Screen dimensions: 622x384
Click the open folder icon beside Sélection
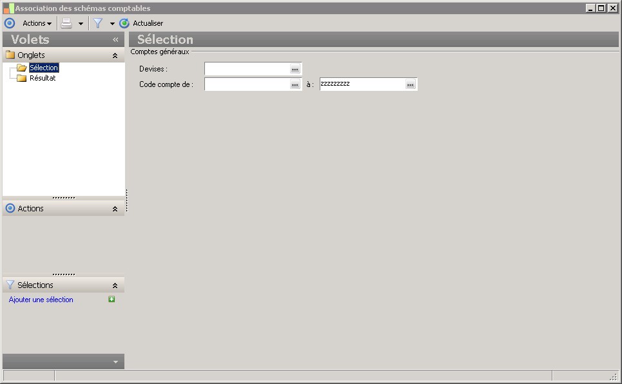tap(22, 68)
